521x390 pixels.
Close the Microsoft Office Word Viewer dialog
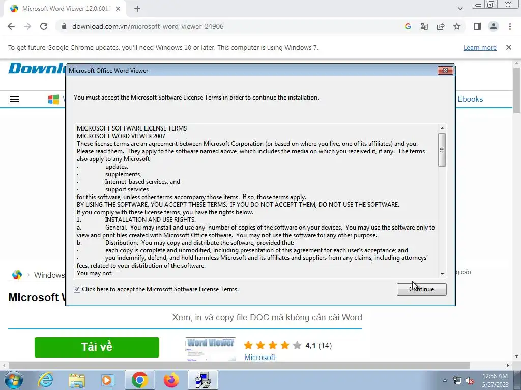445,70
